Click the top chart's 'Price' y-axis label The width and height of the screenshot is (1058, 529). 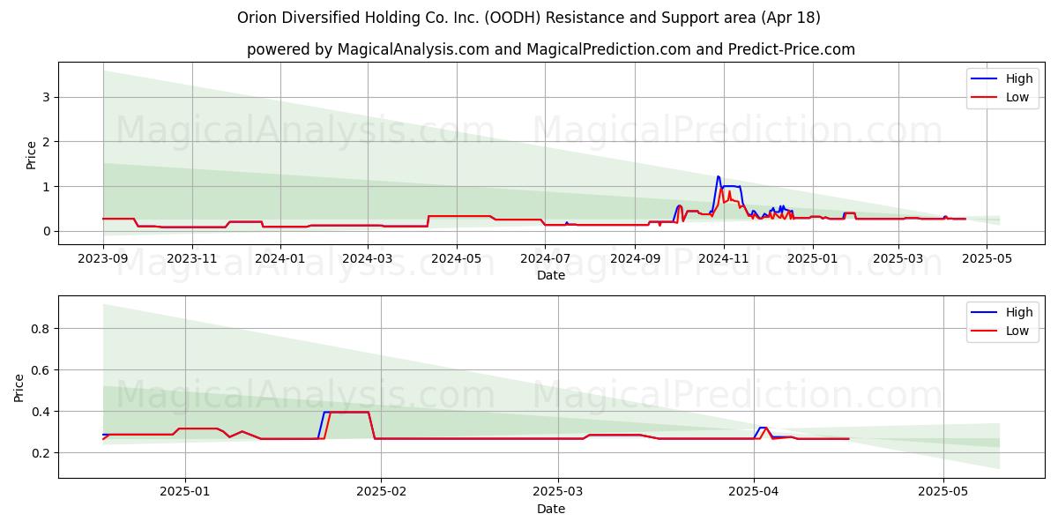(32, 153)
